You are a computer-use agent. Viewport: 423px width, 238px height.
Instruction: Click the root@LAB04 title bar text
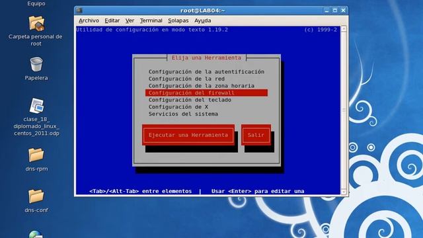coord(203,11)
